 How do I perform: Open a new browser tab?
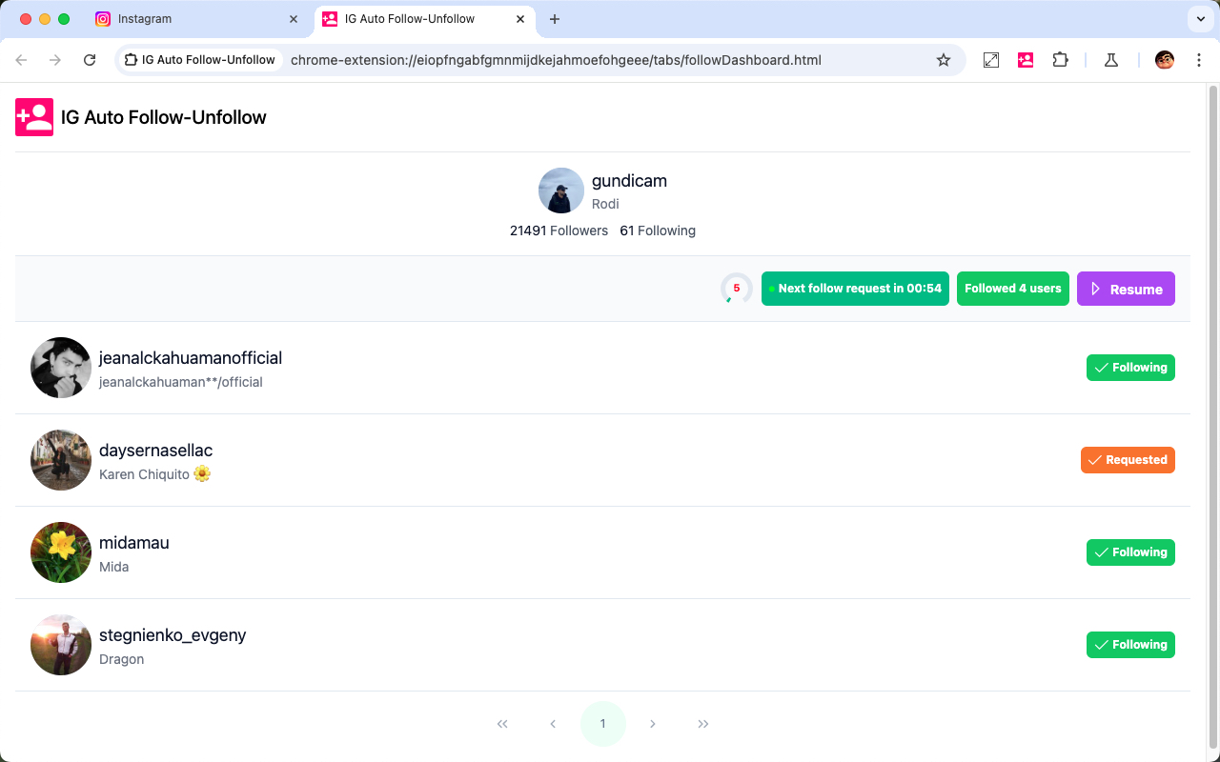(x=555, y=19)
